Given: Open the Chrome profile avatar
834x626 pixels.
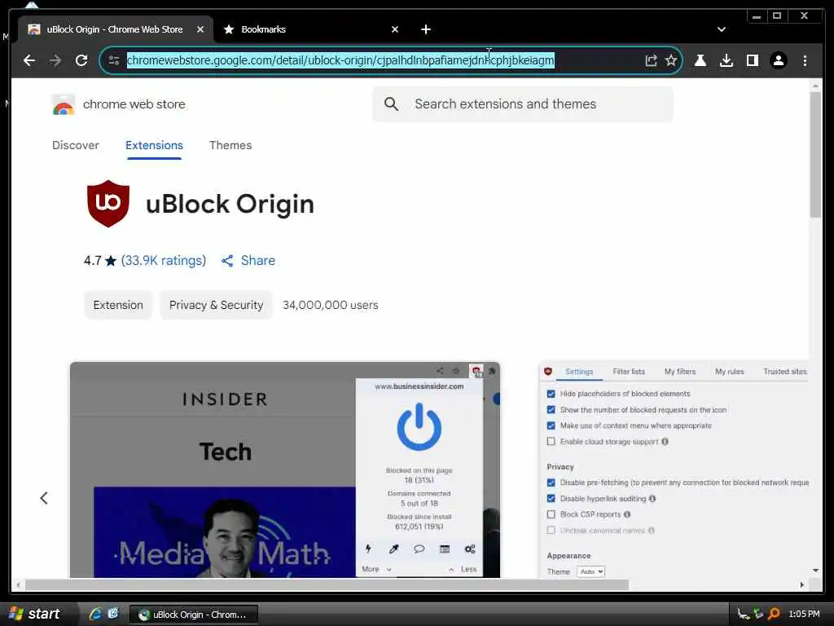Looking at the screenshot, I should pos(778,60).
